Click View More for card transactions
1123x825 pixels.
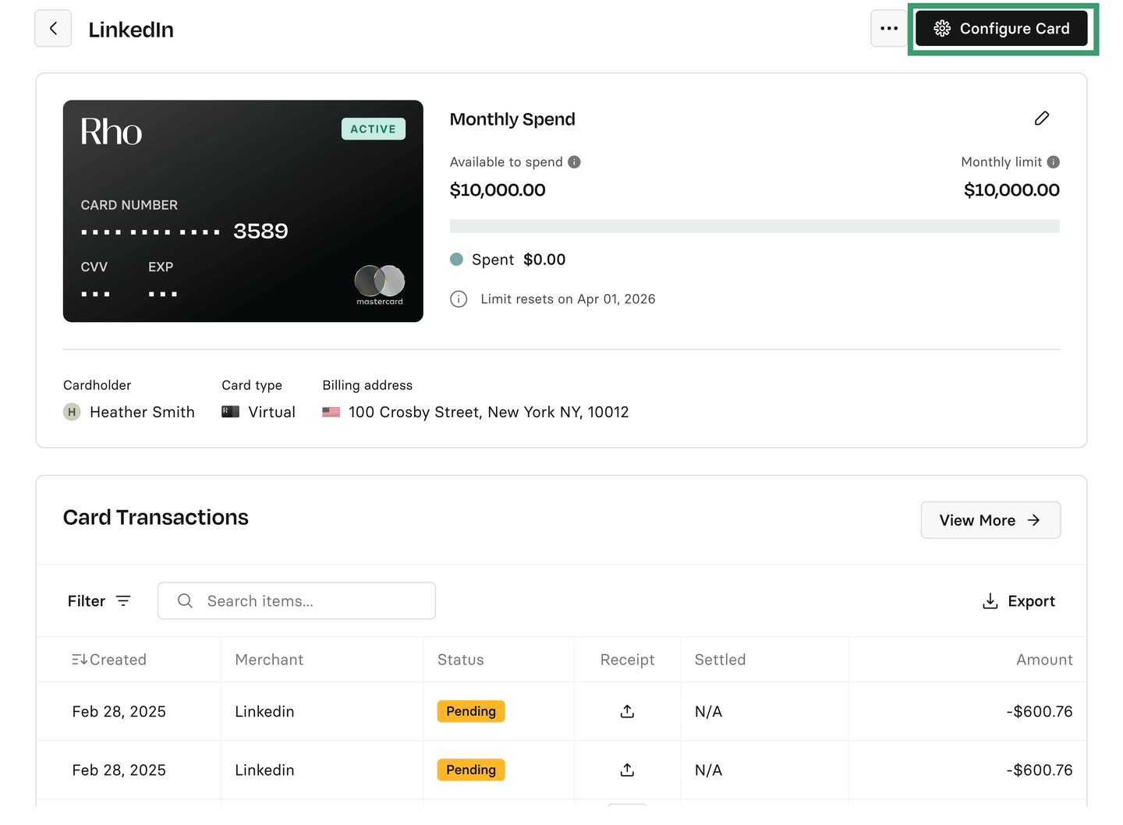[x=990, y=520]
